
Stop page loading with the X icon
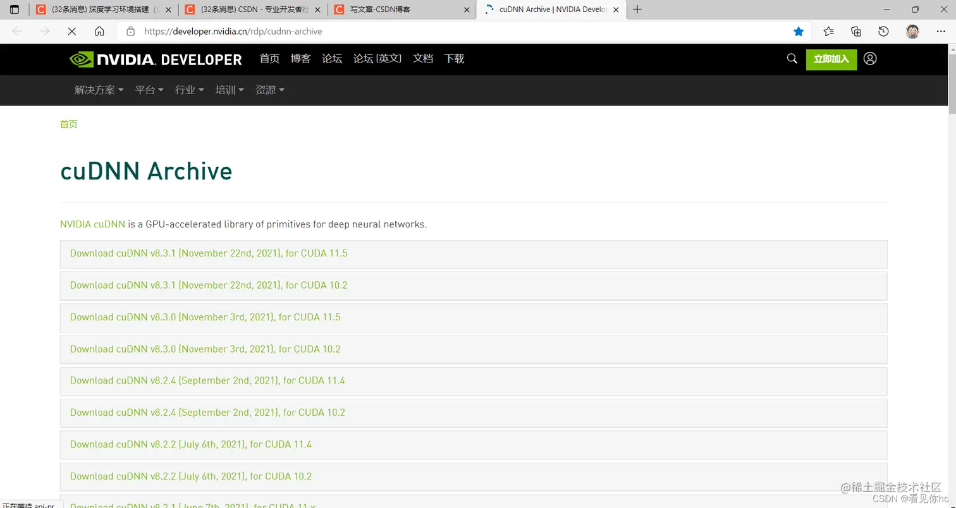click(71, 31)
